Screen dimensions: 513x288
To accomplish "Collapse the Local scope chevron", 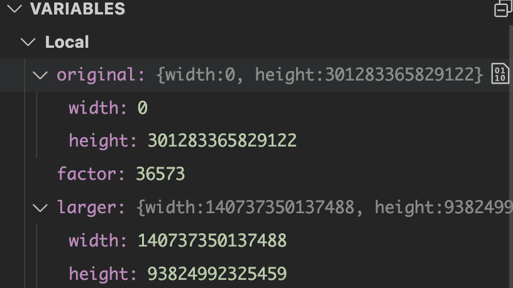I will coord(28,42).
